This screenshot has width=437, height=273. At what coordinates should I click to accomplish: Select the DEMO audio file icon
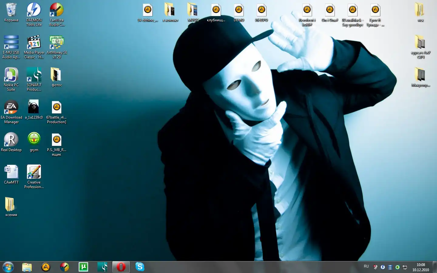click(x=239, y=11)
